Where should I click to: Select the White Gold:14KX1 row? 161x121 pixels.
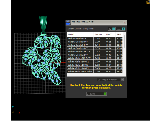click(95, 68)
